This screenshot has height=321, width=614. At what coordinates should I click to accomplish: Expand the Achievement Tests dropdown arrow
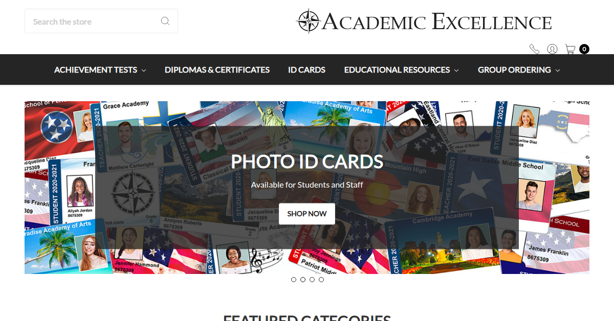(x=144, y=70)
